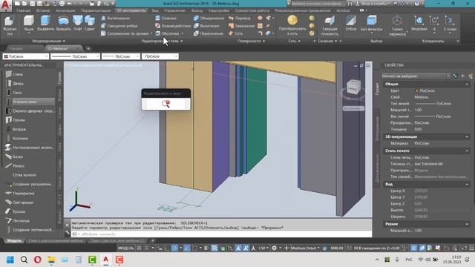Click the Смещение ребра tool
The width and height of the screenshot is (475, 267).
tap(119, 26)
